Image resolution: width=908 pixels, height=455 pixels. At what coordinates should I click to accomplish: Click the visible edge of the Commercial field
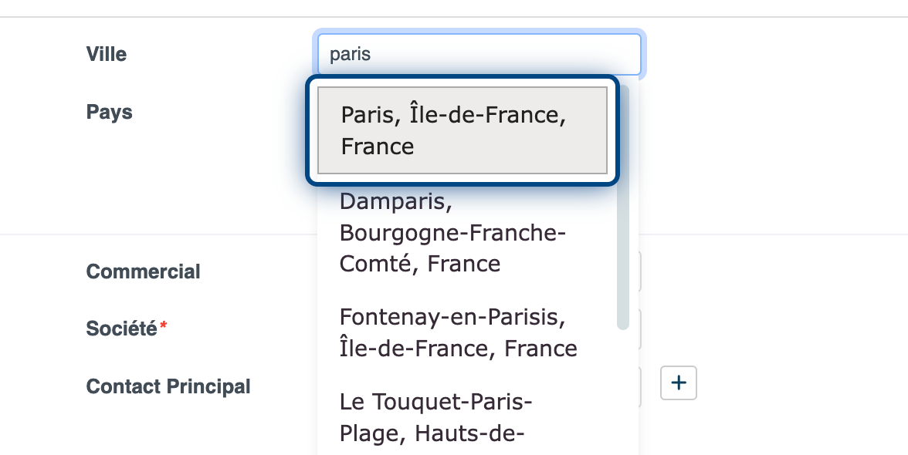(640, 272)
